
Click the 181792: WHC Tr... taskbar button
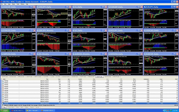18,111
